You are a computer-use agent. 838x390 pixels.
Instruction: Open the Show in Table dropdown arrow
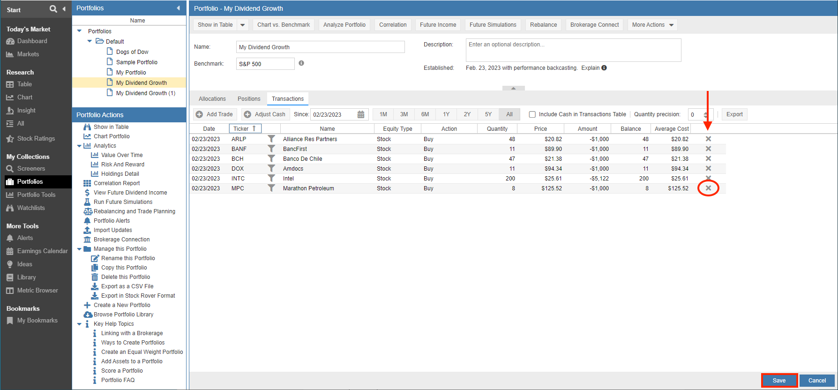(242, 25)
